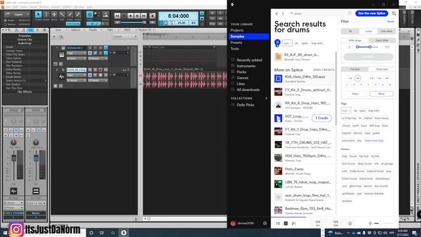The width and height of the screenshot is (421, 237).
Task: Click the Stop button in Cakewalk transport
Action: pos(124,16)
